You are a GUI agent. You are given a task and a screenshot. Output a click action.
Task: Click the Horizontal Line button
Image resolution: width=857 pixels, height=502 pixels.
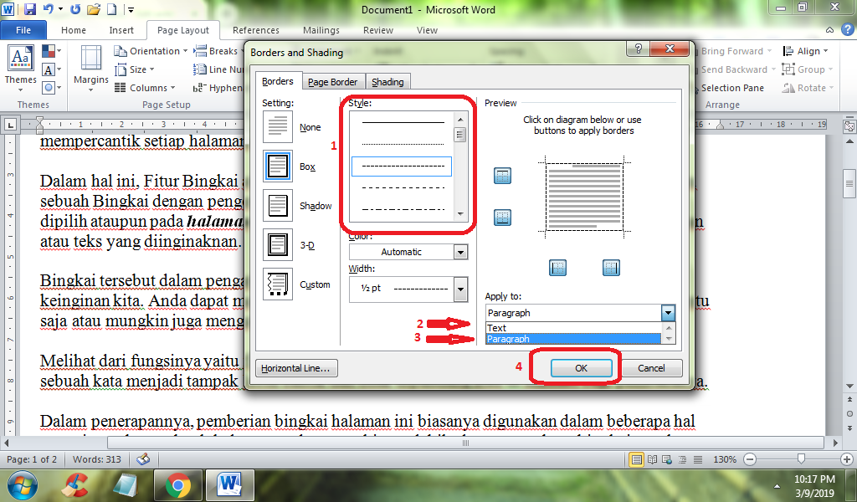pyautogui.click(x=296, y=368)
